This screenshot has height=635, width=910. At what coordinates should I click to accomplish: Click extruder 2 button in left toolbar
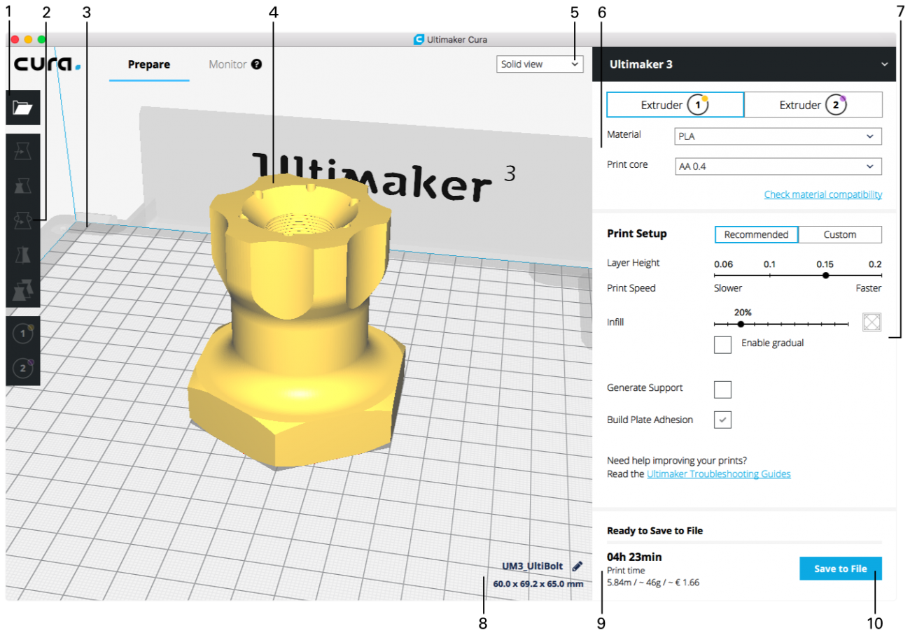pyautogui.click(x=23, y=368)
